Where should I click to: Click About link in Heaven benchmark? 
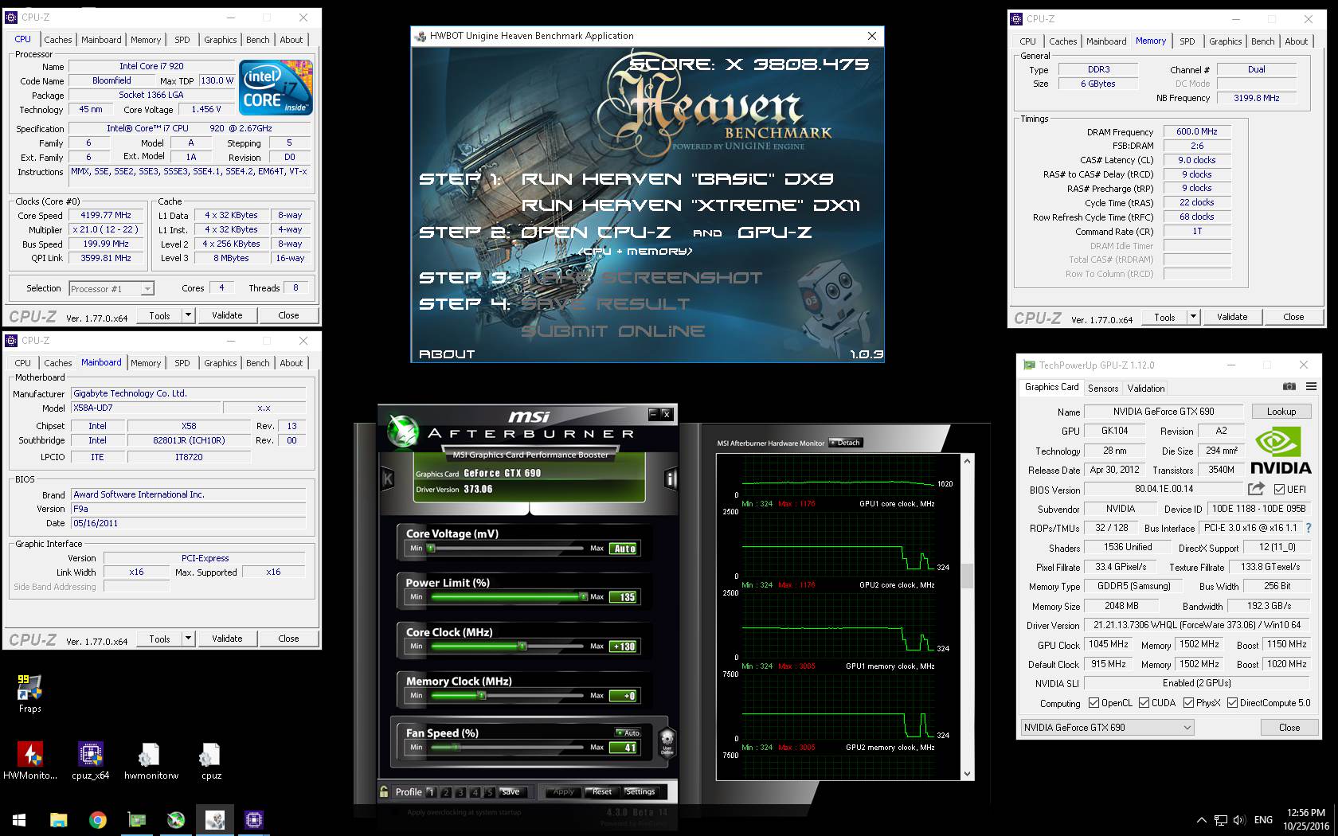tap(447, 354)
